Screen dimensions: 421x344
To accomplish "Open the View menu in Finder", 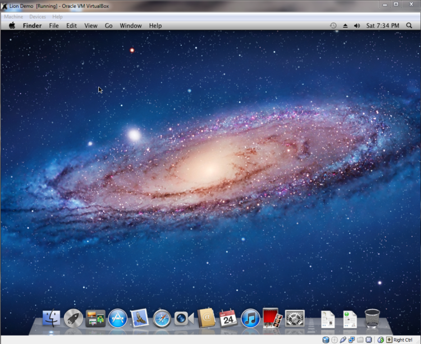I will [x=91, y=26].
